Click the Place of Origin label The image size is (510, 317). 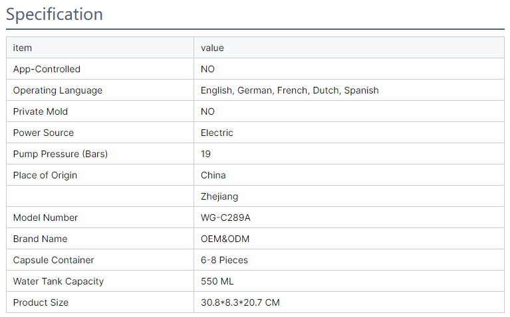(x=45, y=175)
